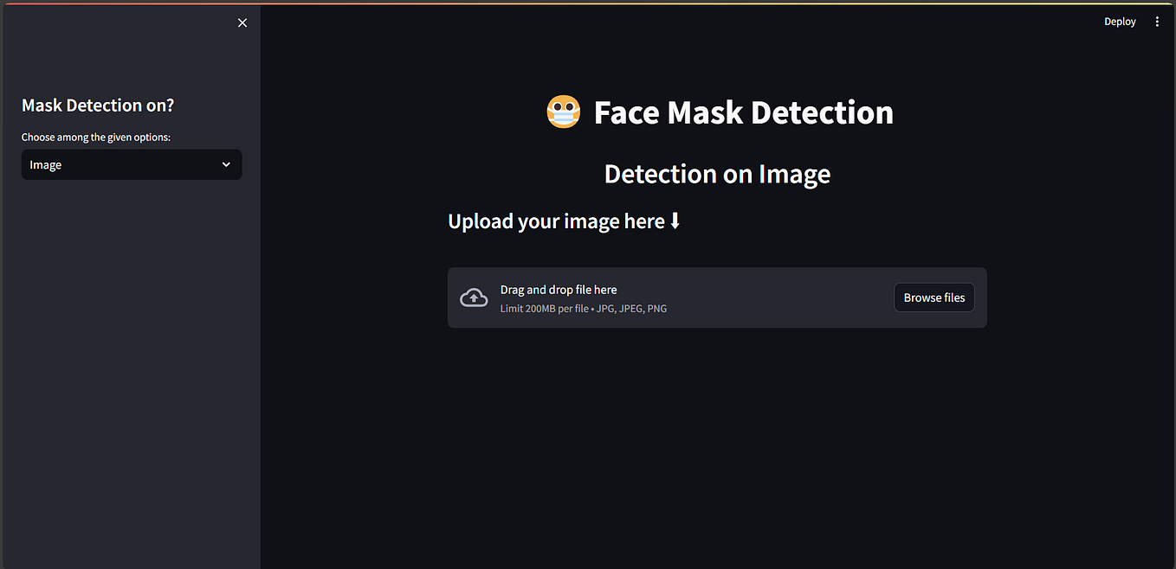This screenshot has height=569, width=1176.
Task: Click the Detection on Image heading link
Action: [x=717, y=174]
